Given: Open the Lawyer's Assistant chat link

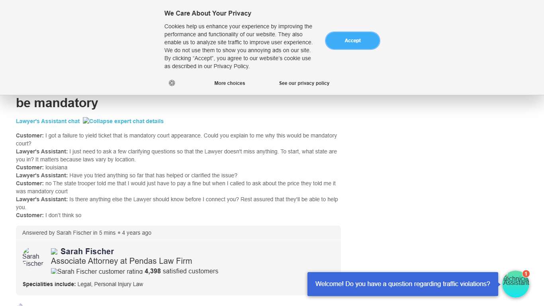Looking at the screenshot, I should [48, 121].
